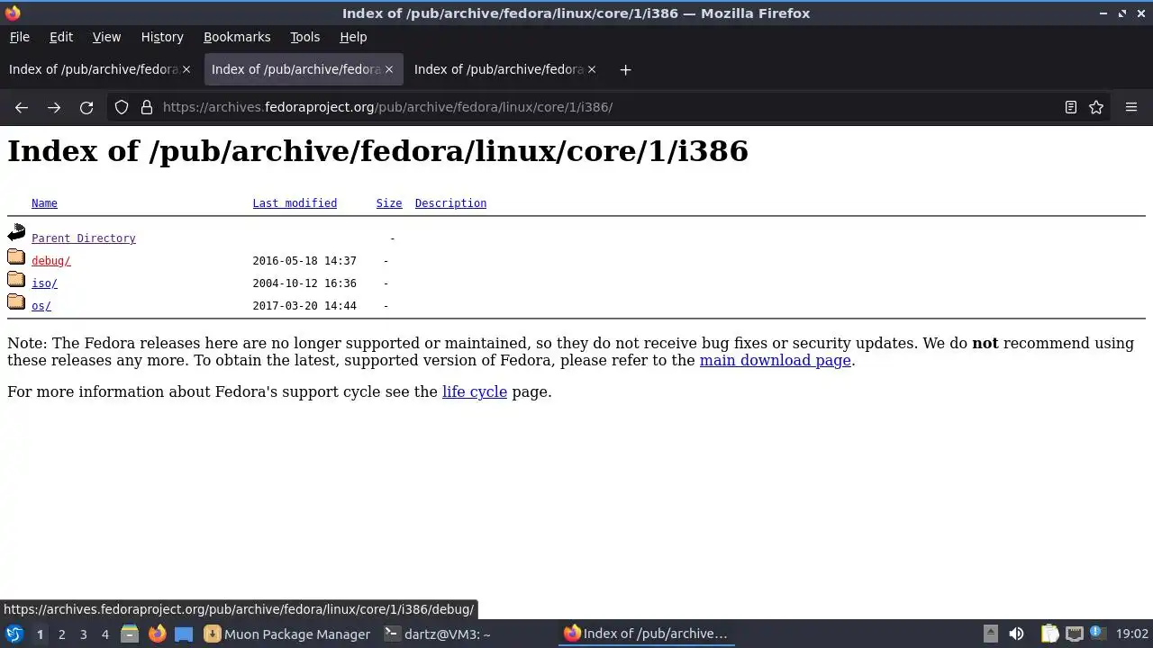The width and height of the screenshot is (1153, 648).
Task: Sort listing by Name
Action: point(44,203)
